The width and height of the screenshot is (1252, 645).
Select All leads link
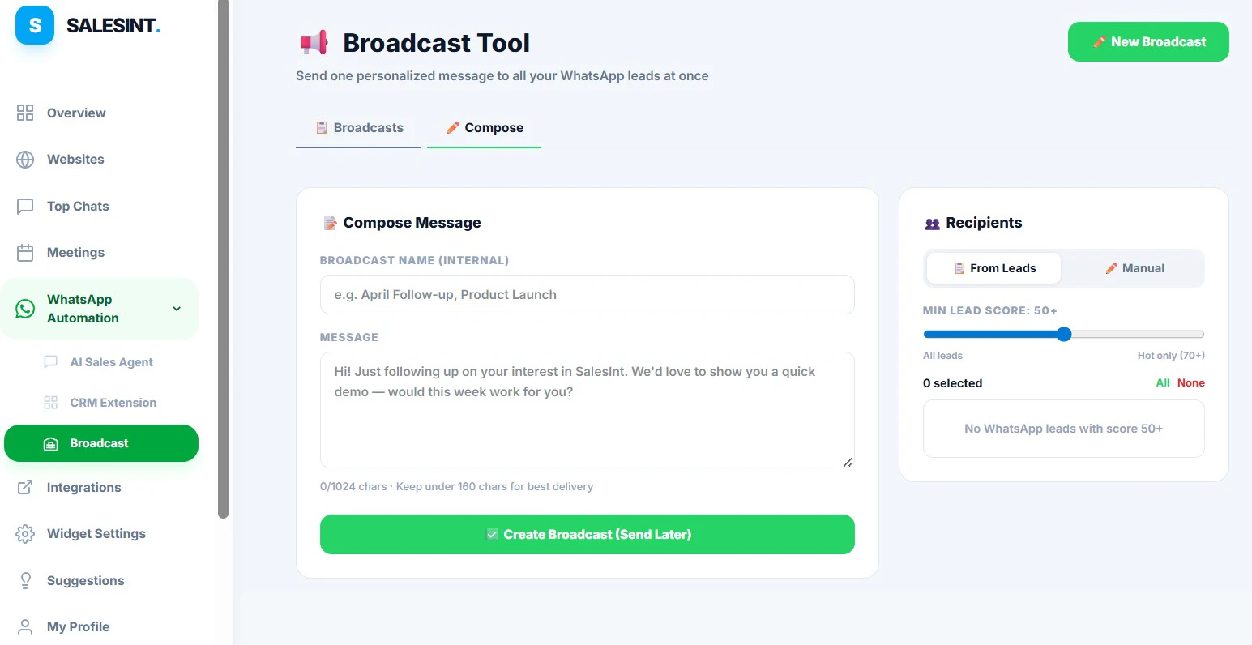(1162, 382)
